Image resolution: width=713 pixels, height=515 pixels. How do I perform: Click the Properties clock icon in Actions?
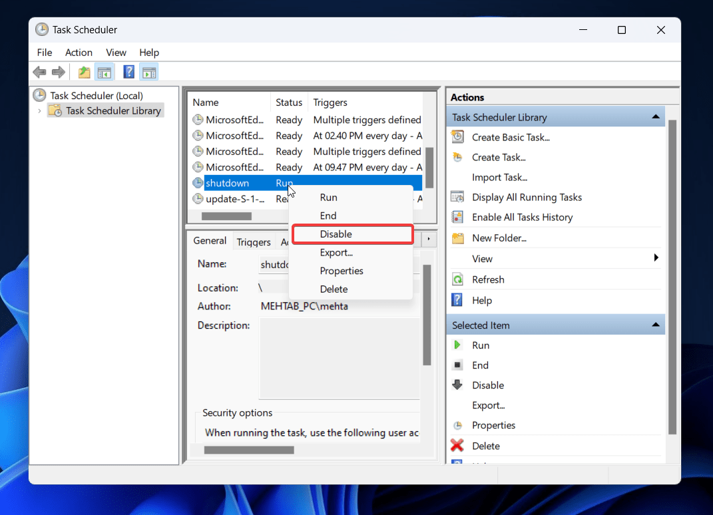pyautogui.click(x=458, y=425)
